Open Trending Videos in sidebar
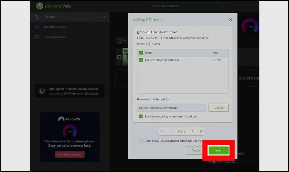Screen dimensions: 289x172 tap(69, 37)
